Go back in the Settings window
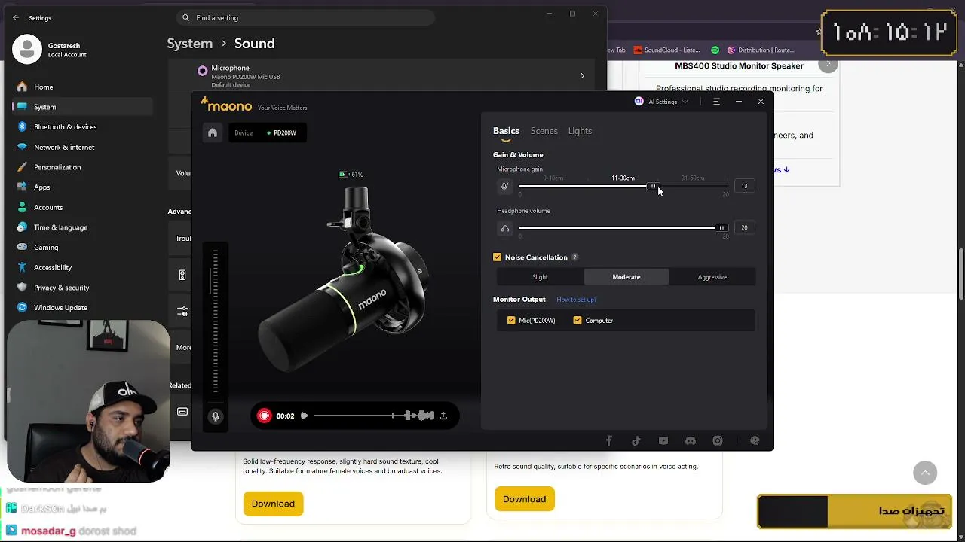The width and height of the screenshot is (965, 542). pyautogui.click(x=16, y=18)
